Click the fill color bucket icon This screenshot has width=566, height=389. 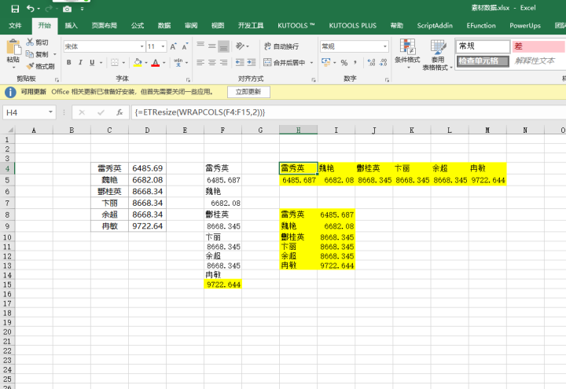(x=138, y=62)
